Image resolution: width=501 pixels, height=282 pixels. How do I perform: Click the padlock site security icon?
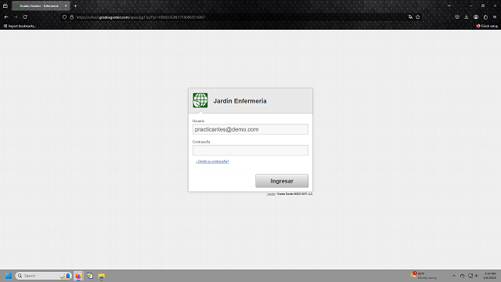click(71, 17)
